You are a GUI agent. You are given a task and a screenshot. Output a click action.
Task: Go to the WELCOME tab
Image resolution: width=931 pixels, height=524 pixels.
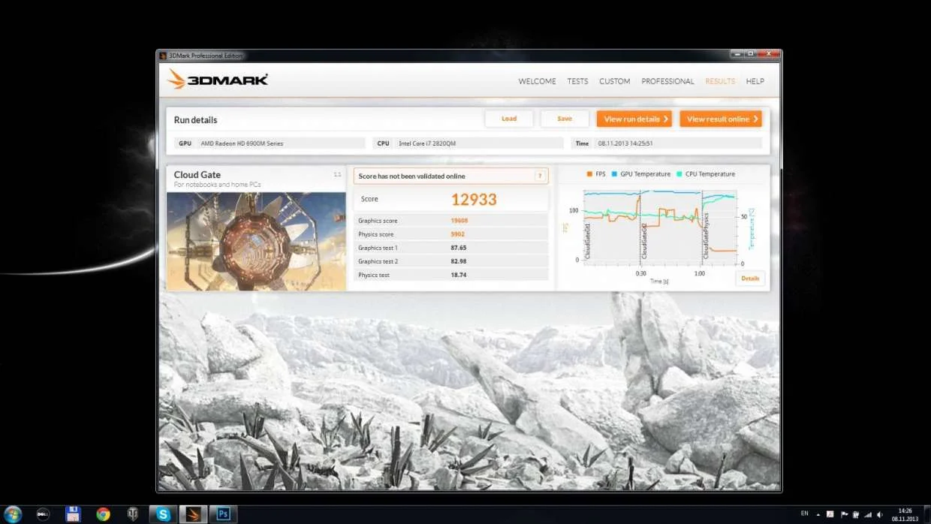tap(537, 81)
